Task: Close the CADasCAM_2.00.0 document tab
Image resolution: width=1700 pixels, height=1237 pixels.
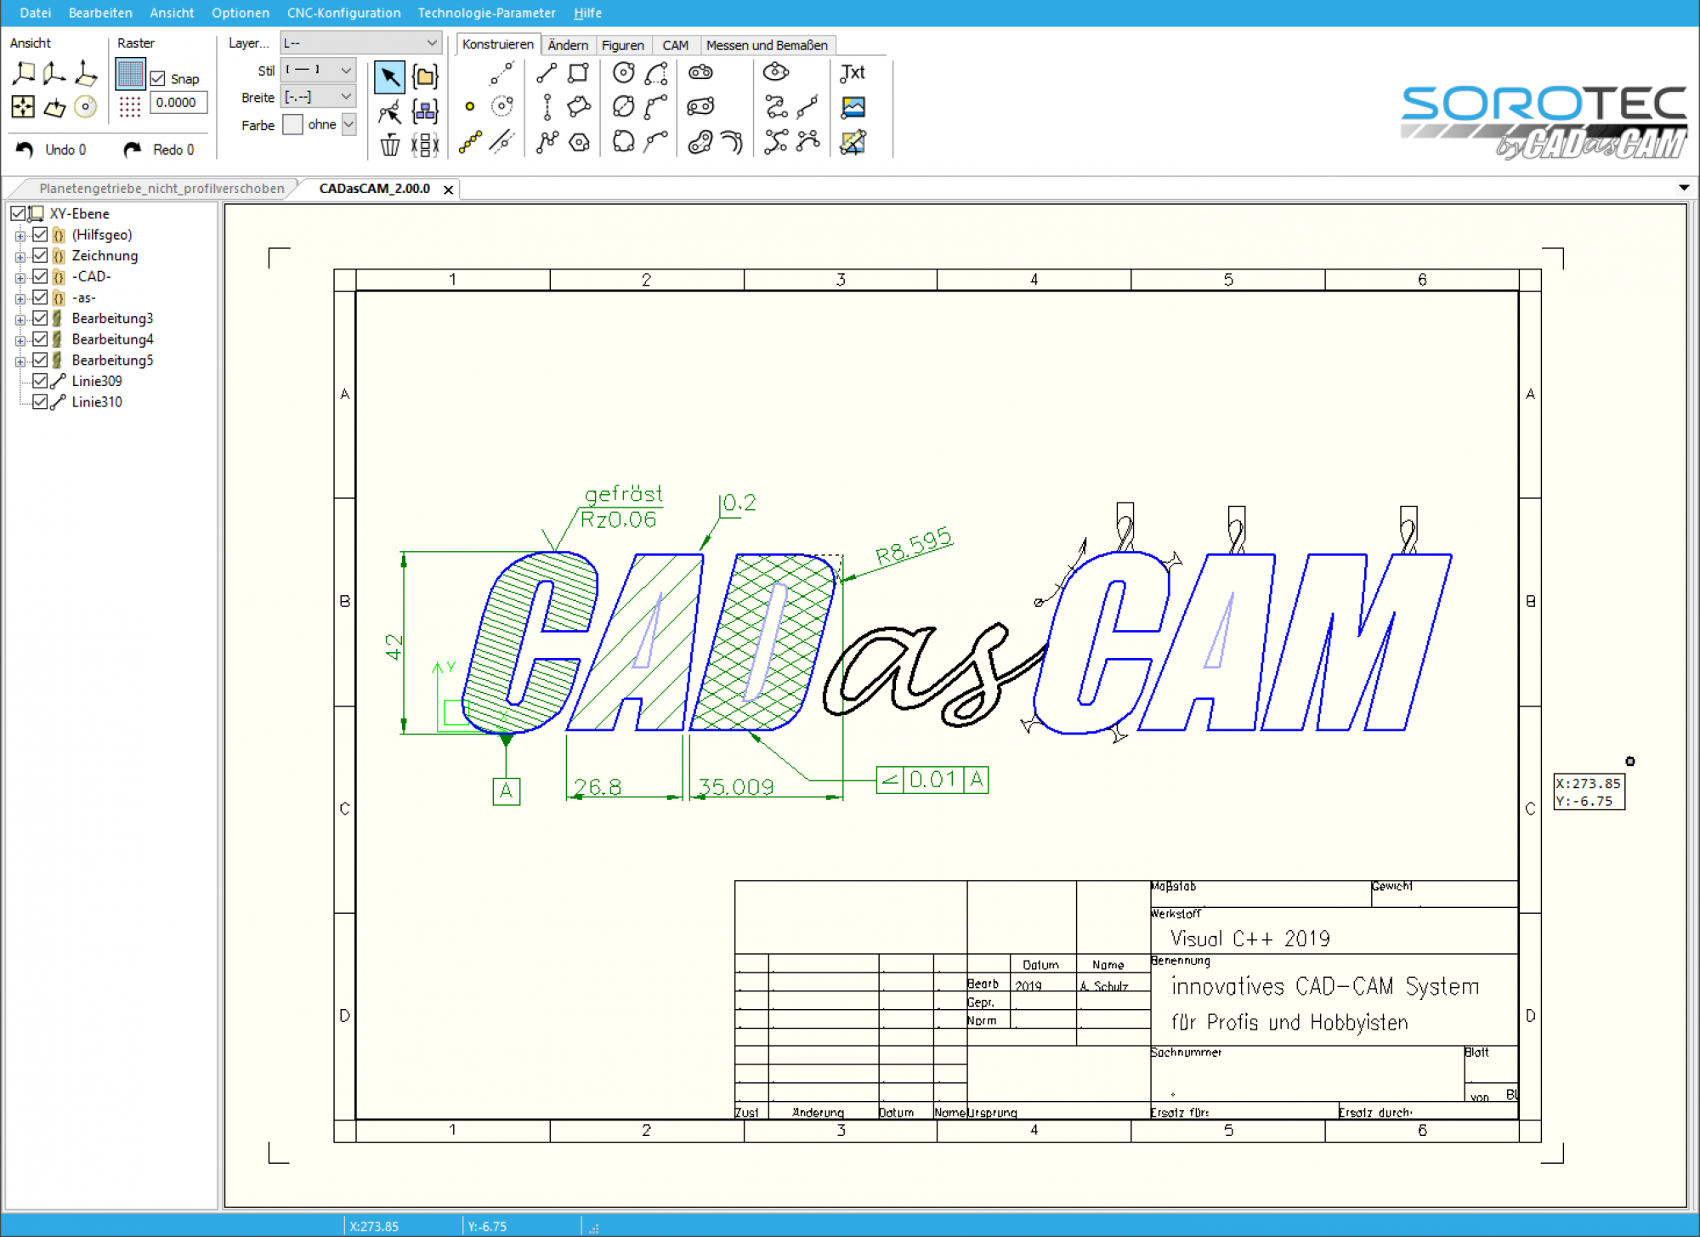Action: click(x=448, y=189)
